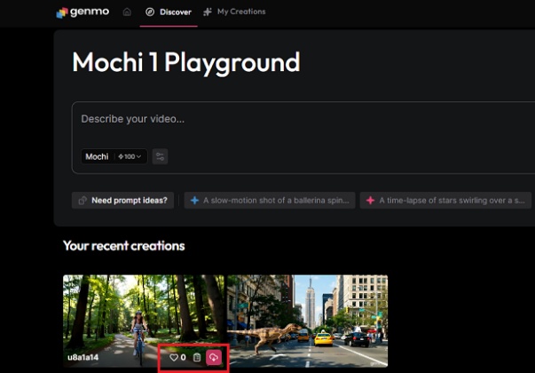535x373 pixels.
Task: Click the Mochi 1 Playground title
Action: click(186, 63)
